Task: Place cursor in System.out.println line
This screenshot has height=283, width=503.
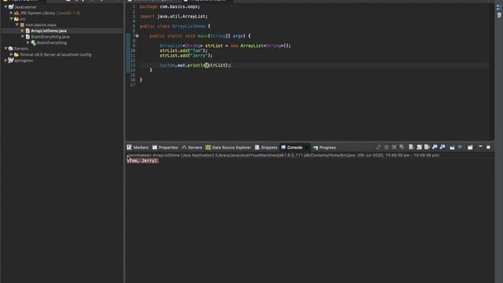Action: click(195, 65)
